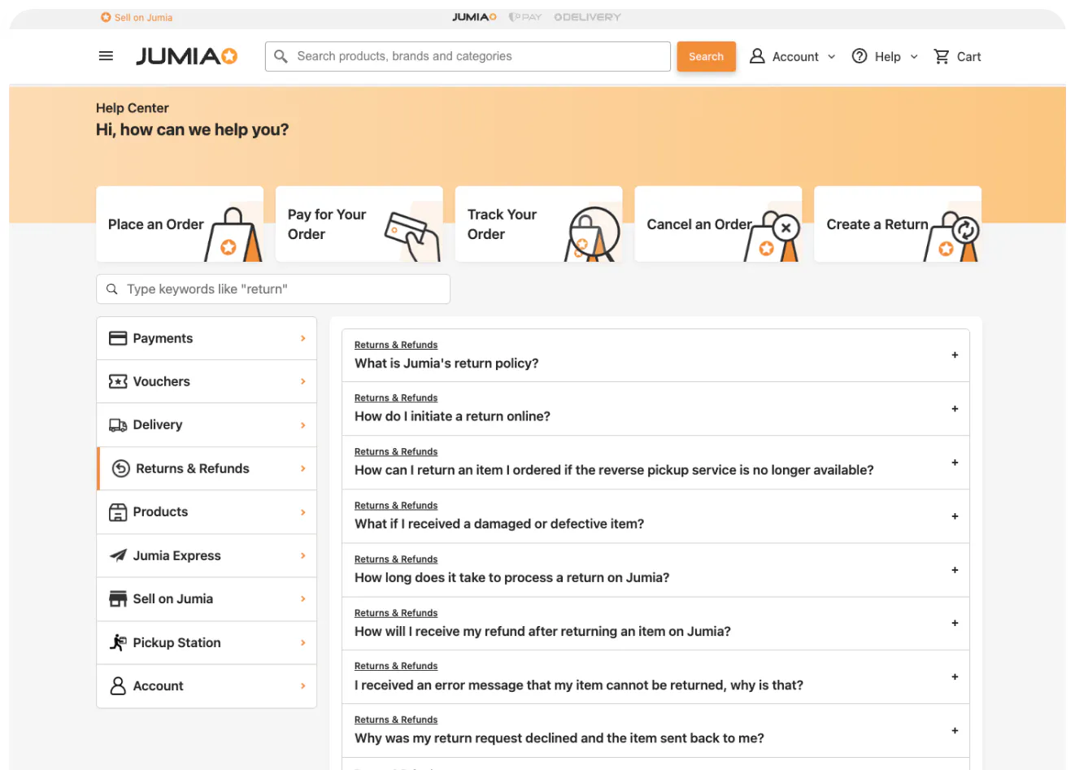The height and width of the screenshot is (770, 1075).
Task: Click the Returns & Refunds circular arrow icon
Action: point(121,468)
